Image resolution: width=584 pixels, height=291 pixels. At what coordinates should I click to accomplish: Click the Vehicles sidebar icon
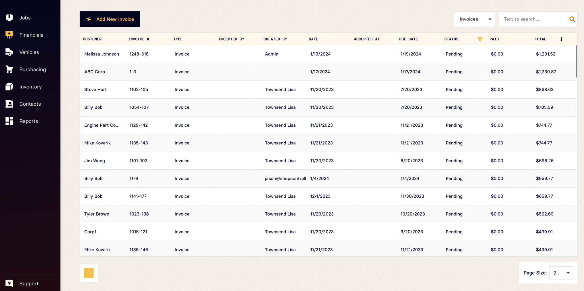pyautogui.click(x=9, y=52)
